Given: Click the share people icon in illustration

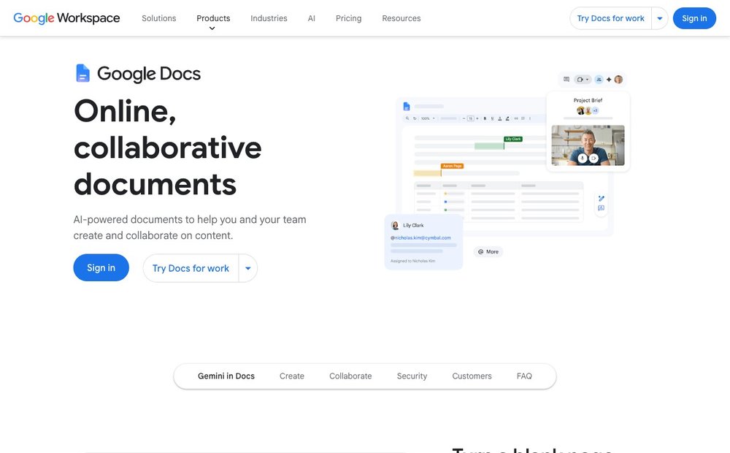Looking at the screenshot, I should click(x=599, y=79).
